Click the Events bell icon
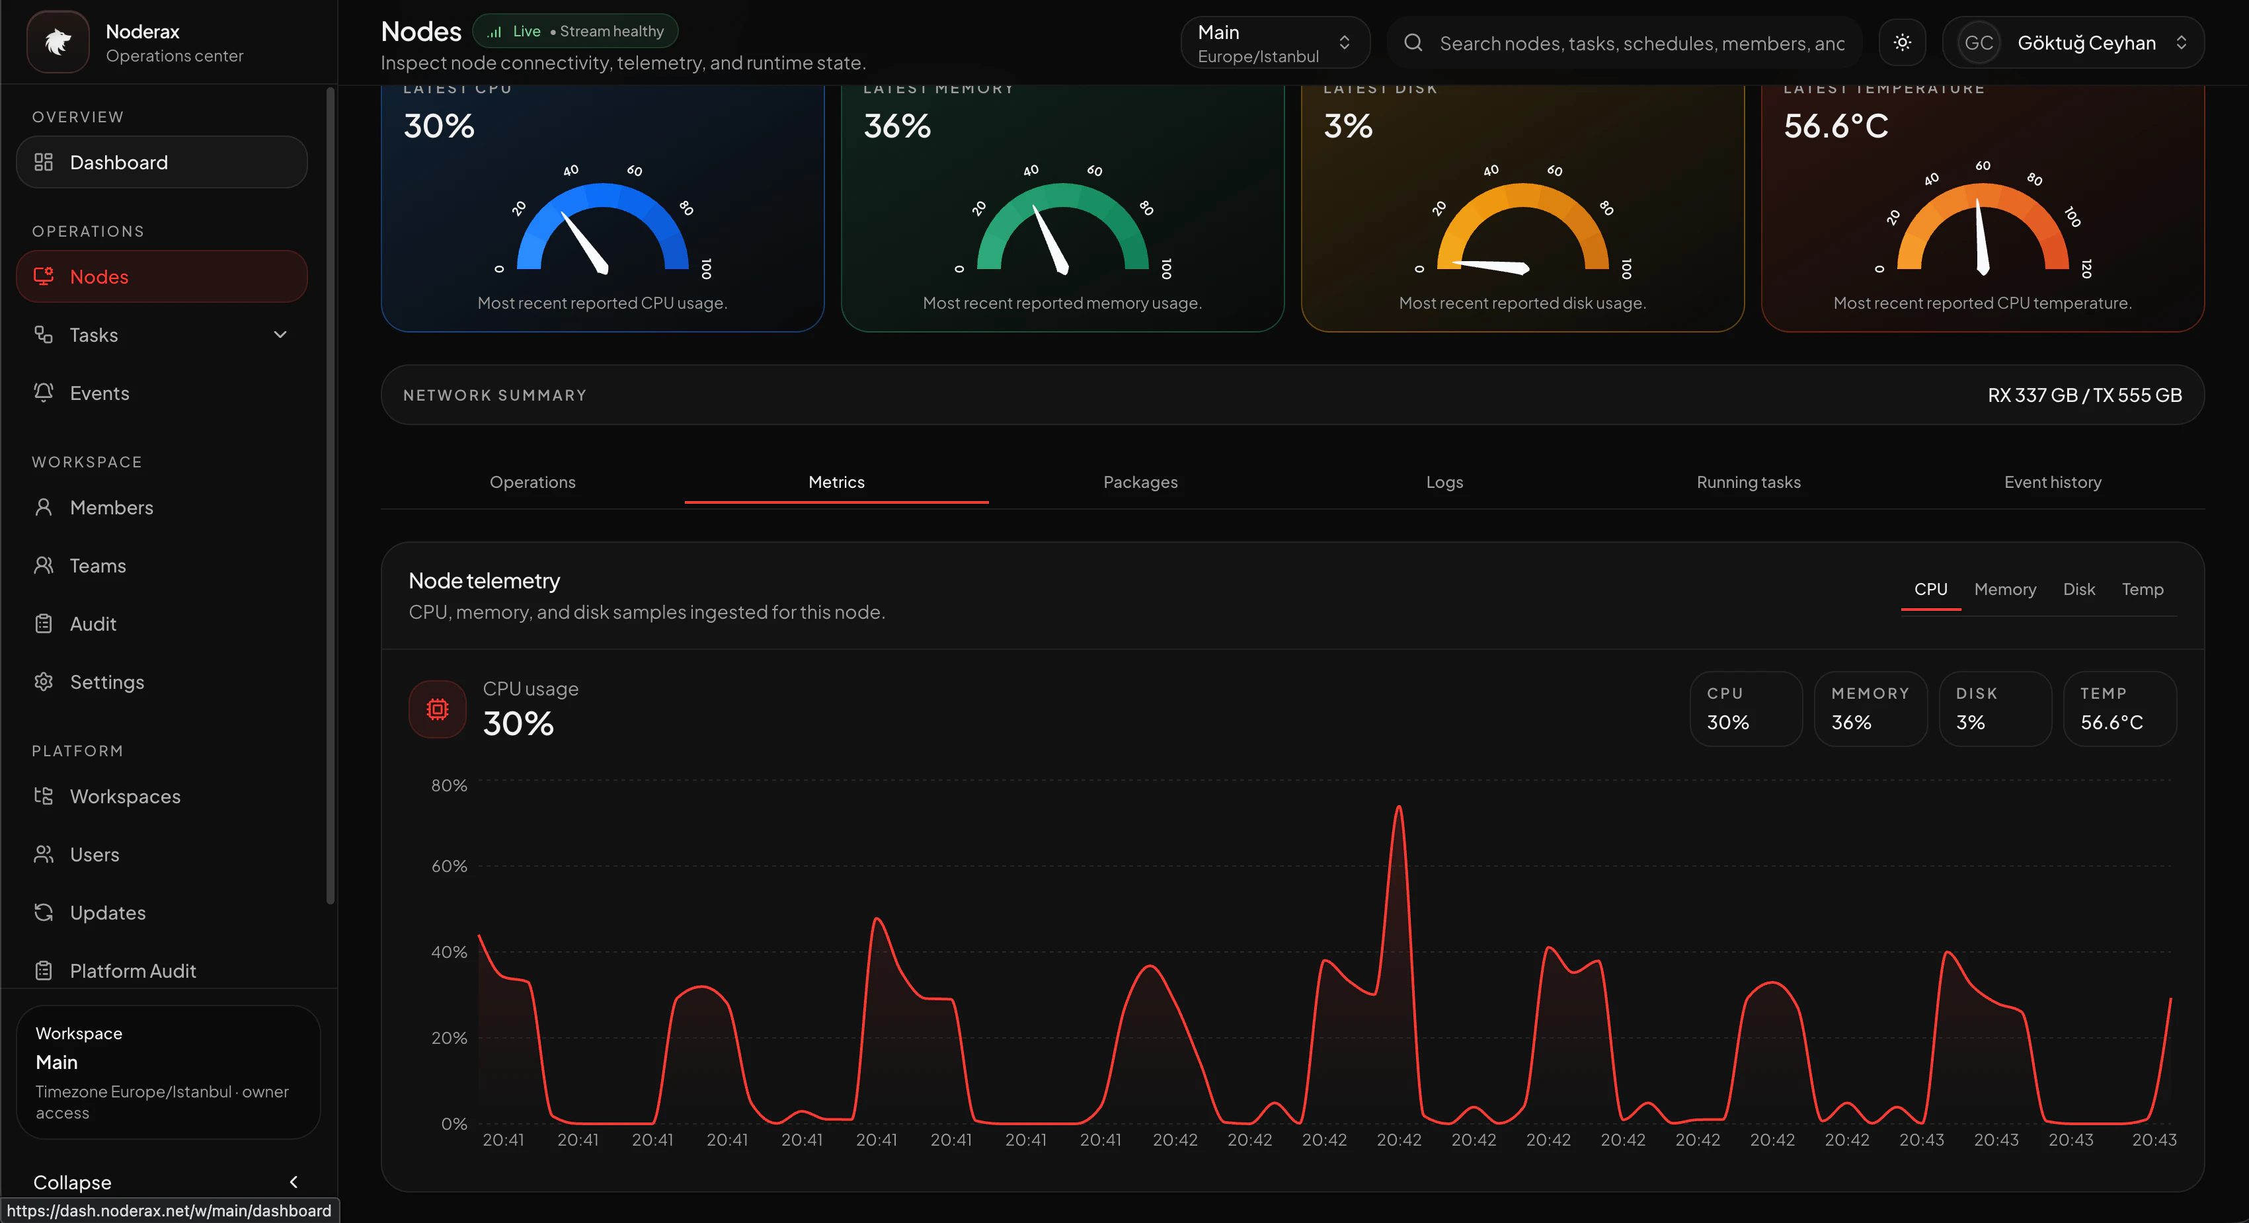 click(44, 393)
